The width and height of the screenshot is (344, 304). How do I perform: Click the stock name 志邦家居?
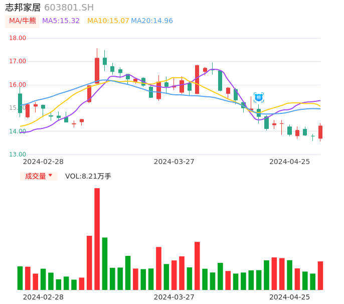click(x=23, y=8)
